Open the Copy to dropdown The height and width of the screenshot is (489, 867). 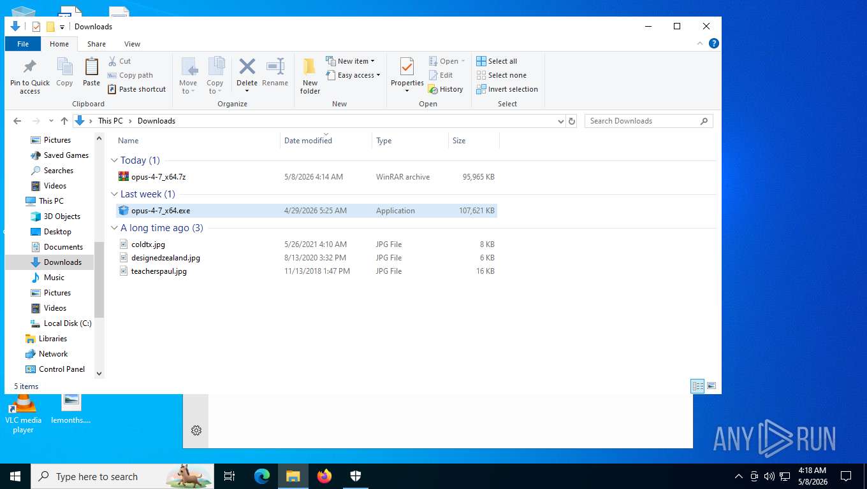(215, 76)
